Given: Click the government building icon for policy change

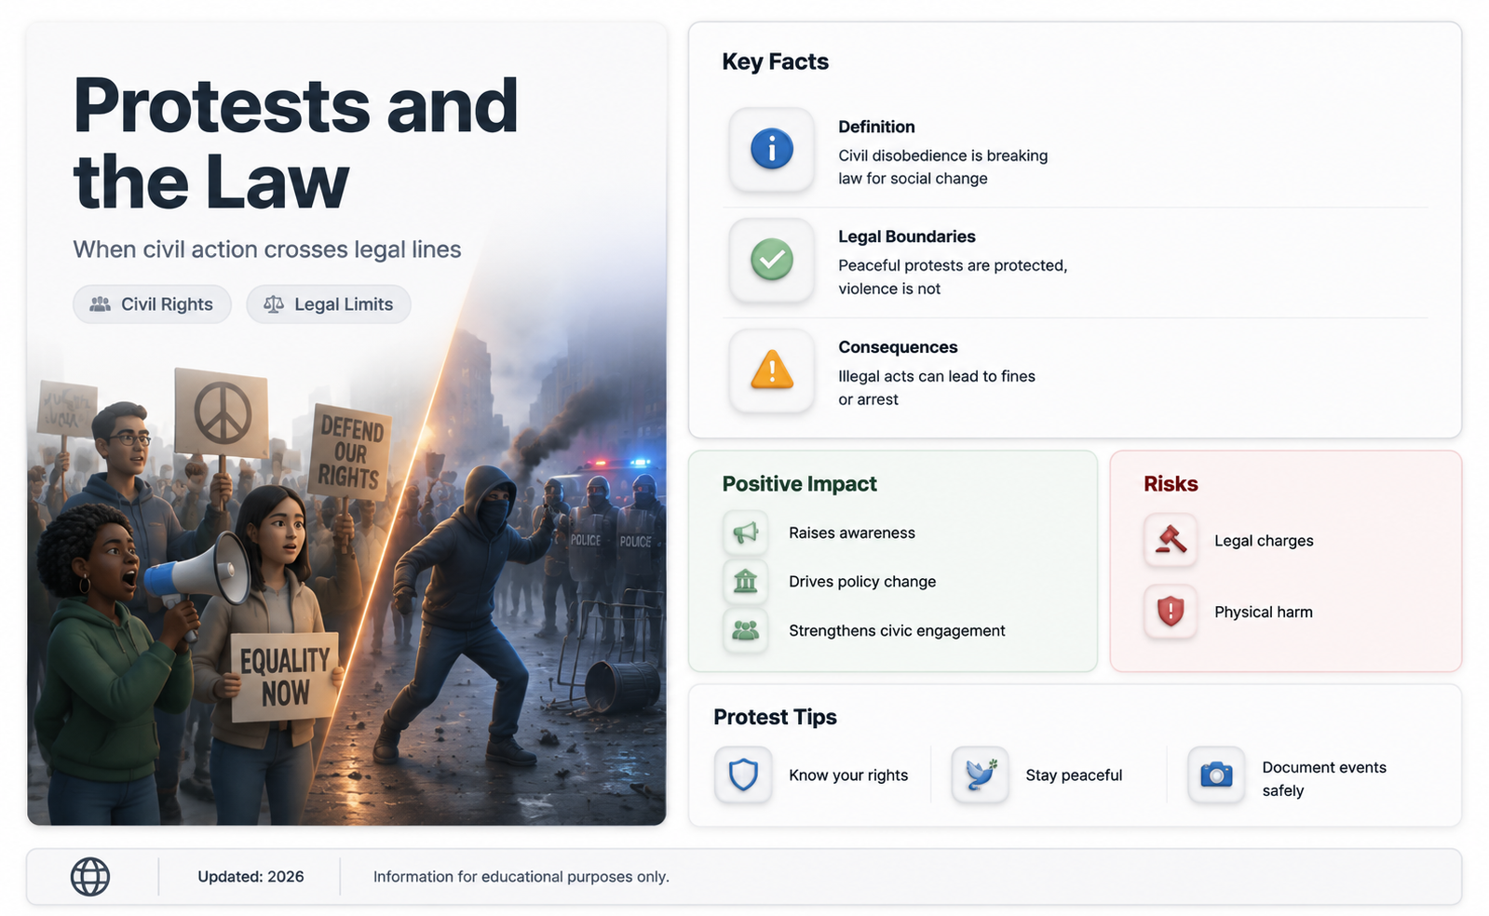Looking at the screenshot, I should pos(745,582).
